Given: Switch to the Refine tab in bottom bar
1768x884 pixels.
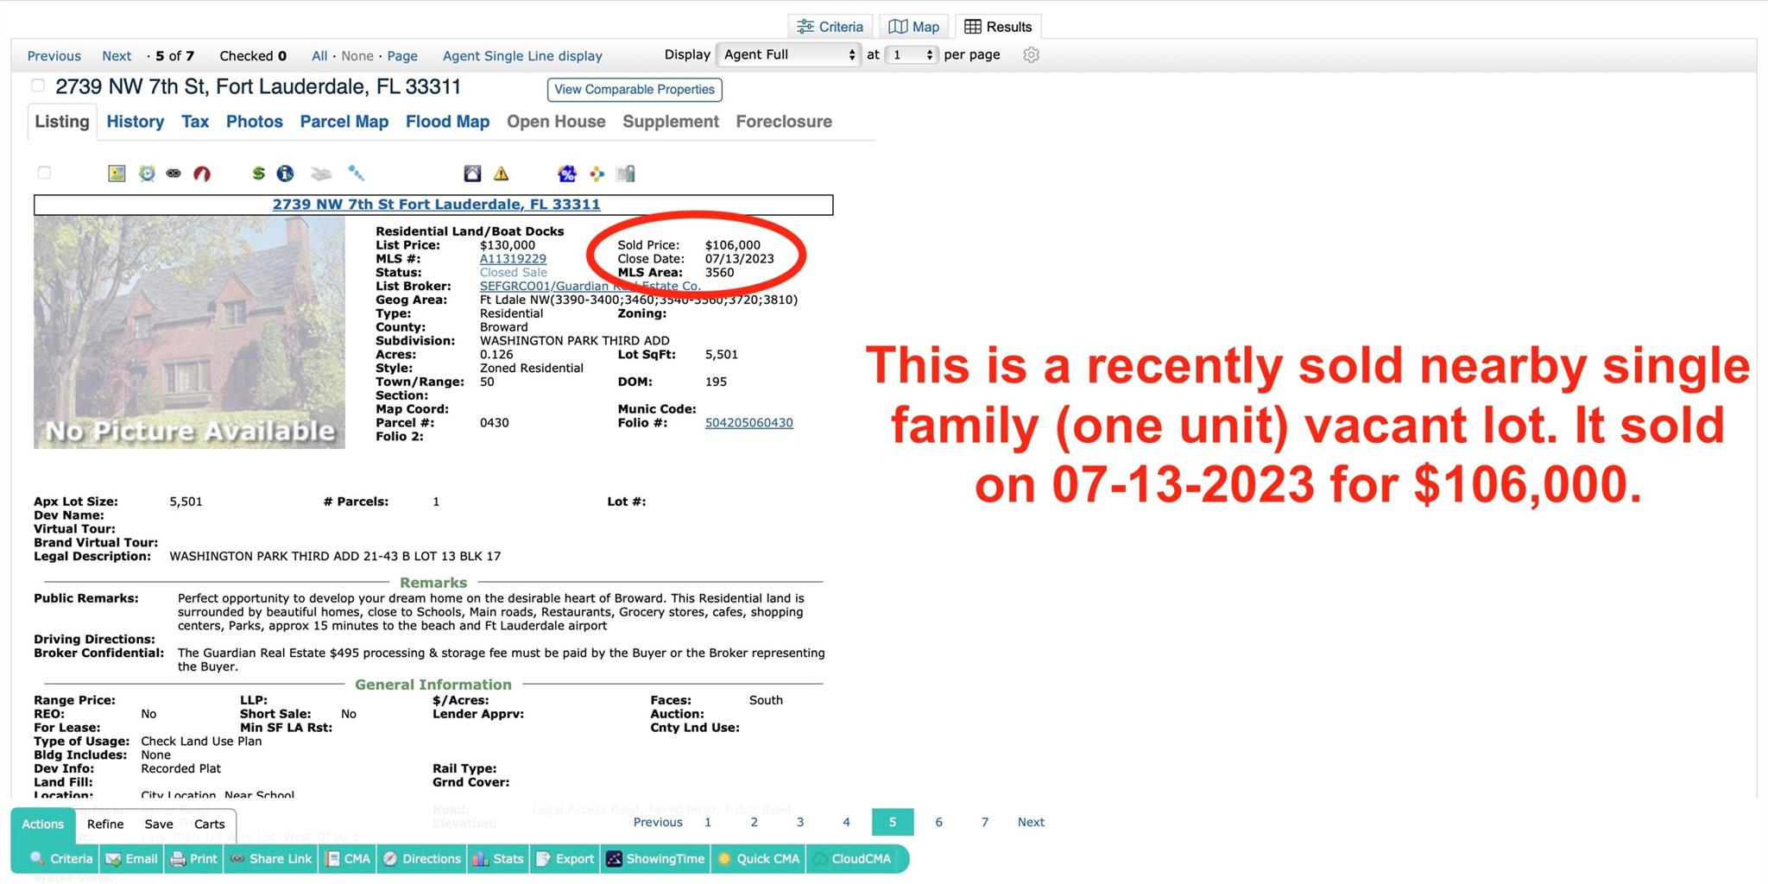Looking at the screenshot, I should pyautogui.click(x=105, y=824).
